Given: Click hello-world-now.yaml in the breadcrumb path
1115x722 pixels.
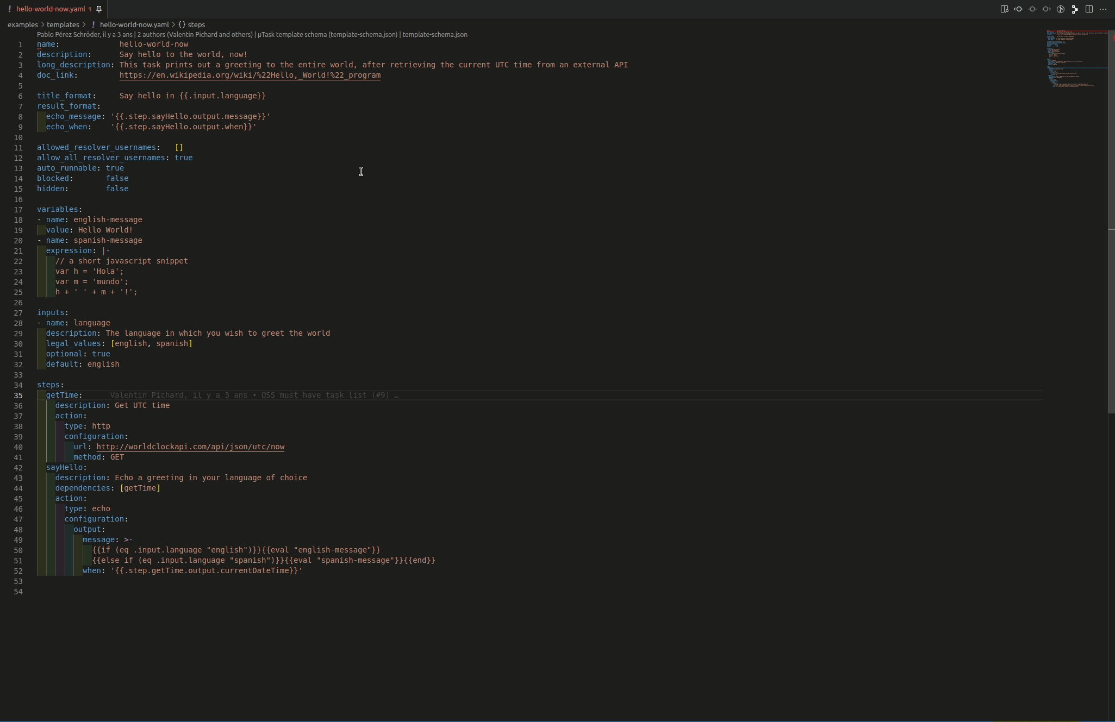Looking at the screenshot, I should coord(134,25).
